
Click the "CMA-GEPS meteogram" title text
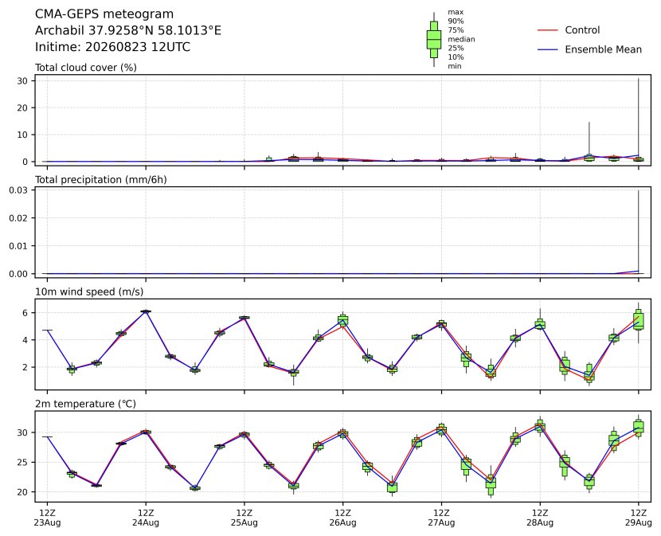(104, 14)
